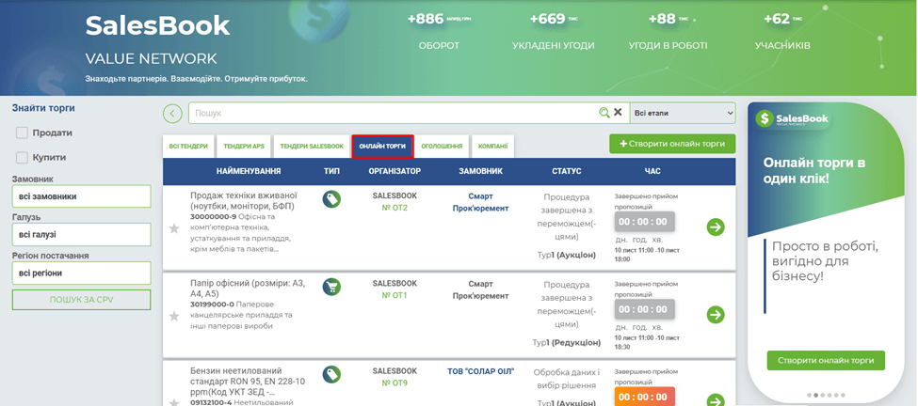Image resolution: width=918 pixels, height=406 pixels.
Task: Click the price tag type icon for laptops listing
Action: 331,199
